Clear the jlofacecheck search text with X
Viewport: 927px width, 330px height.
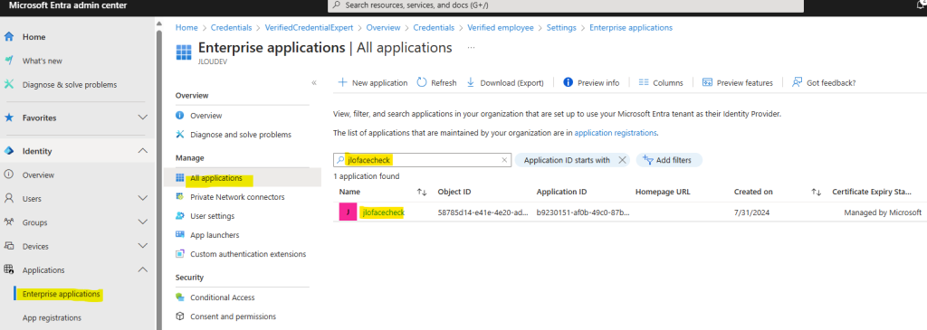[x=504, y=160]
